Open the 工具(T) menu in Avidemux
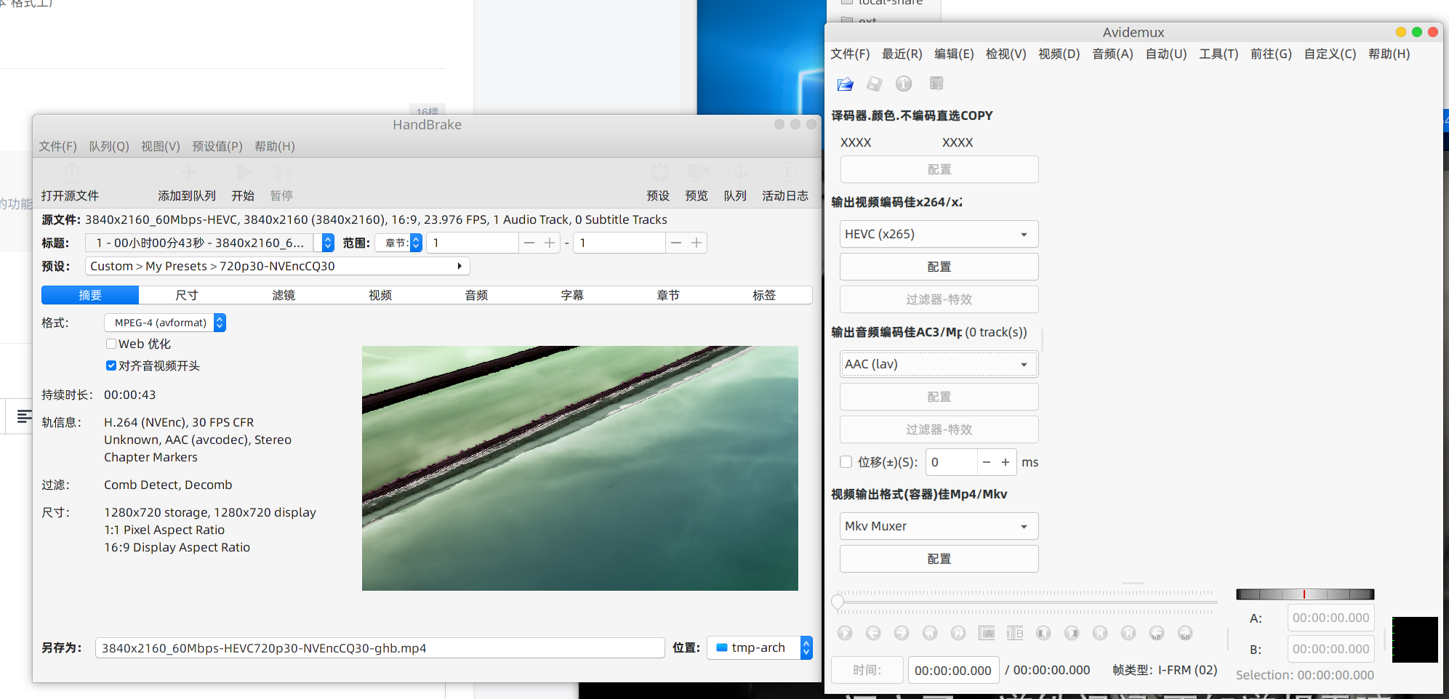 point(1219,54)
